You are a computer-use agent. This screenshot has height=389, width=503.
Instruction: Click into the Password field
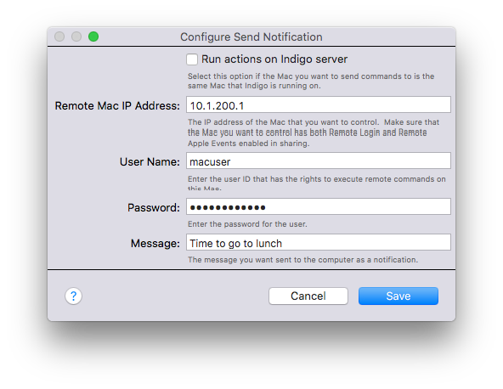(x=319, y=206)
